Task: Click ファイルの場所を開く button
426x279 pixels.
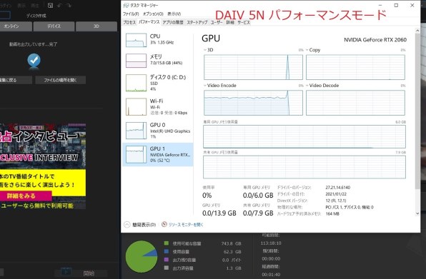Action: (x=60, y=80)
